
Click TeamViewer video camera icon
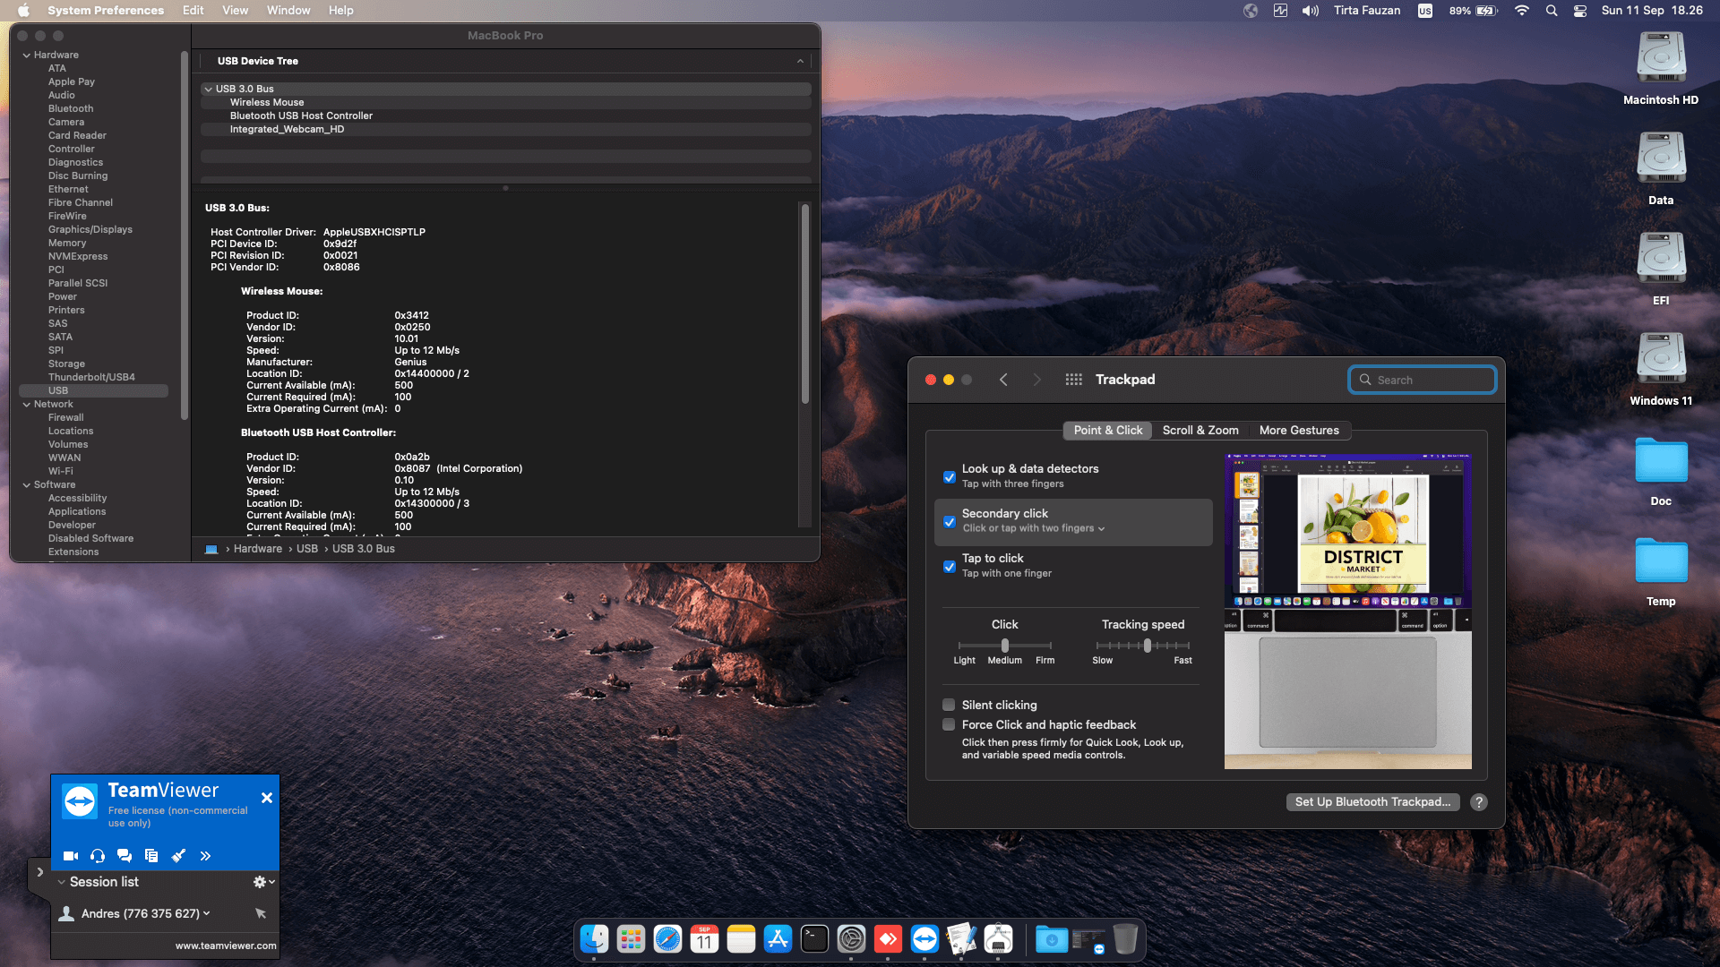click(x=71, y=856)
